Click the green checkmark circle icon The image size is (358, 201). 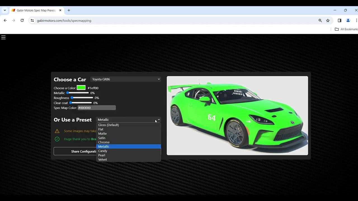click(x=57, y=139)
